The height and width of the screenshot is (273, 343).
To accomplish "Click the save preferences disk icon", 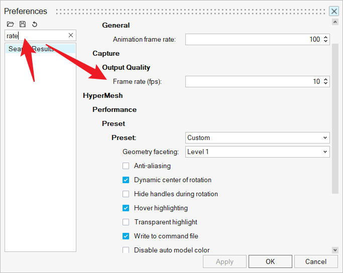I will click(x=23, y=24).
